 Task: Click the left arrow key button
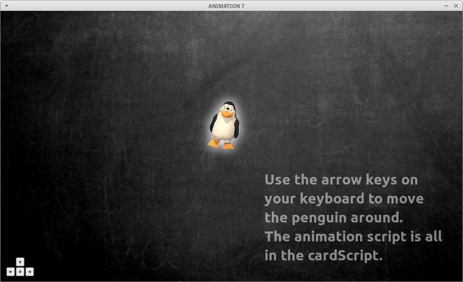(11, 272)
